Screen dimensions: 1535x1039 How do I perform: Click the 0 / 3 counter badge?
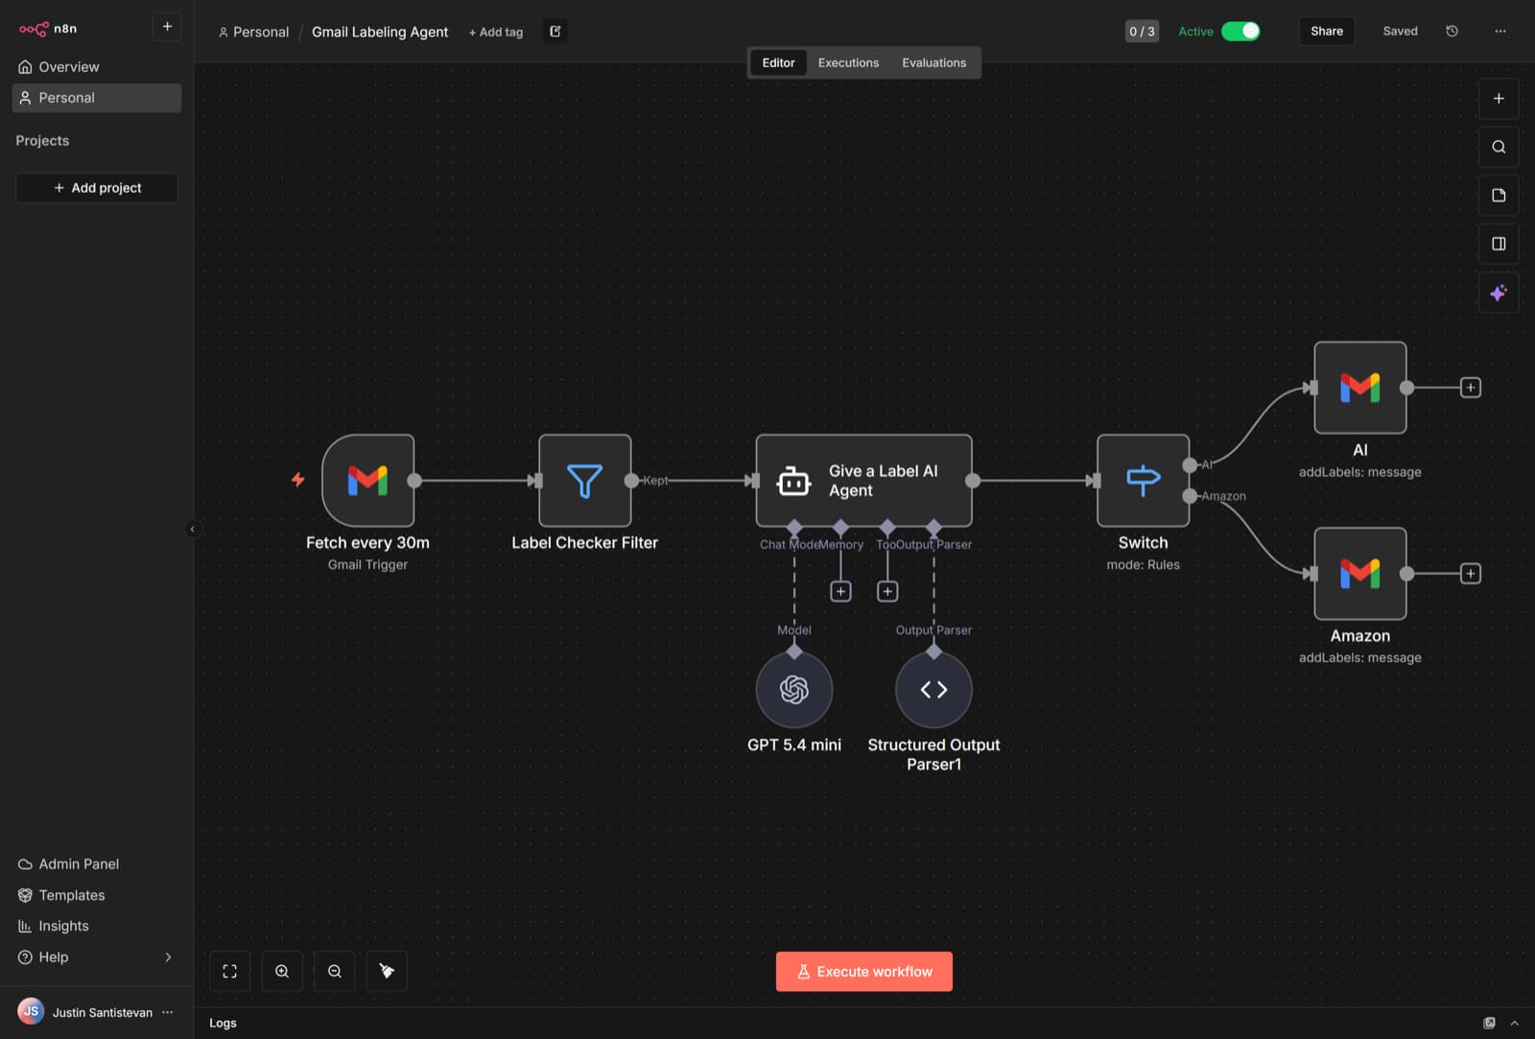point(1142,32)
